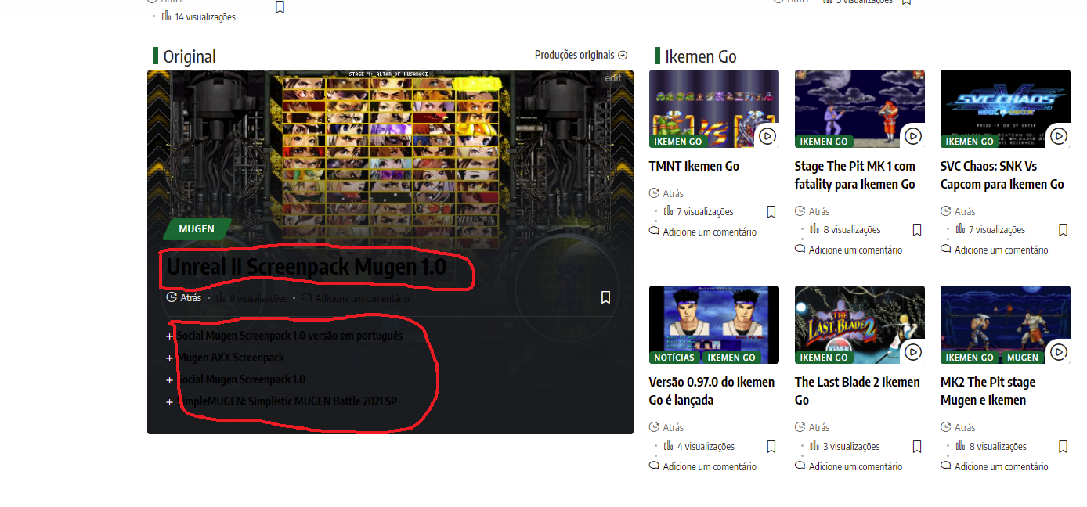
Task: Click the '14 visualizações' count at the top
Action: (199, 16)
